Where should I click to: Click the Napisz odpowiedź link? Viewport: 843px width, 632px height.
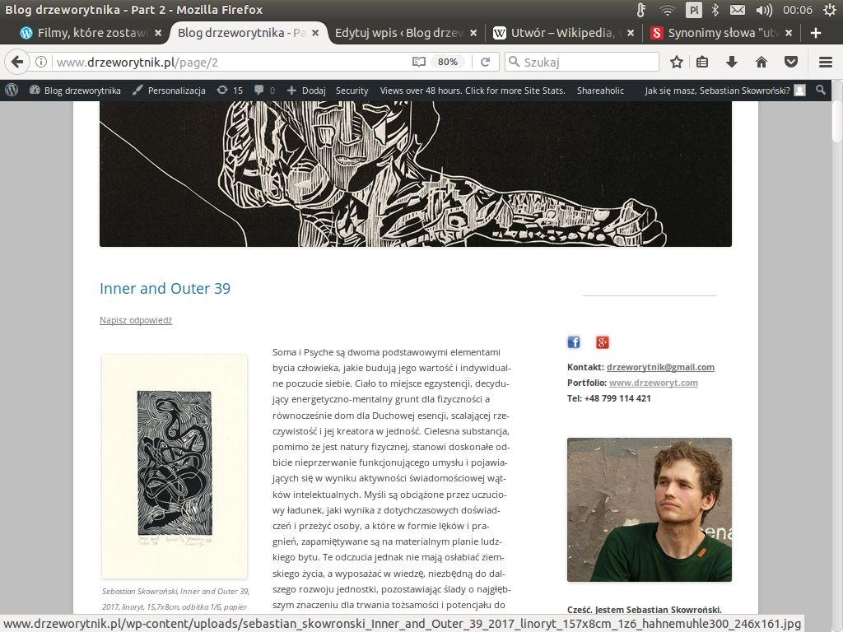(136, 320)
